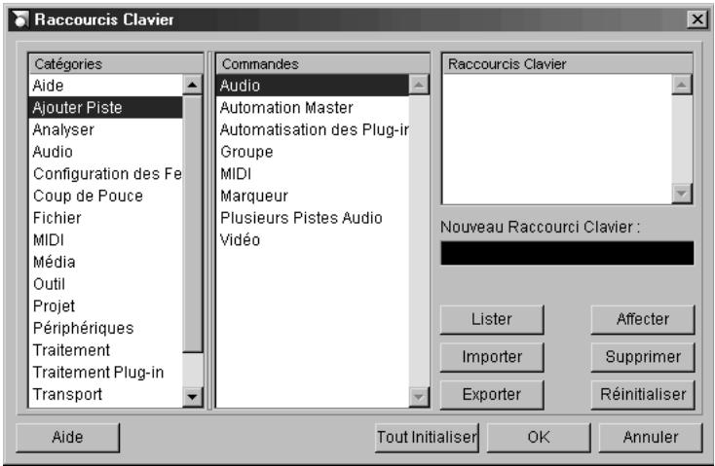Click the Réinitialiser button
Screen dimensions: 715x466
pyautogui.click(x=643, y=394)
